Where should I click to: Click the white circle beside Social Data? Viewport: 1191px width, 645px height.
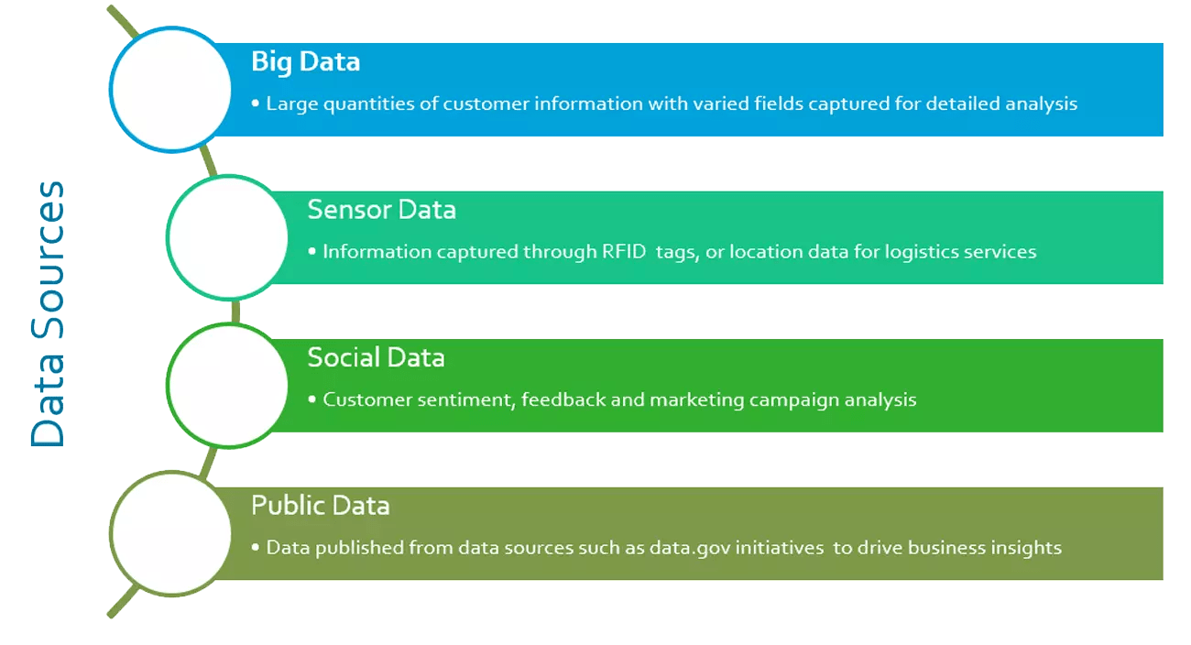pos(226,385)
